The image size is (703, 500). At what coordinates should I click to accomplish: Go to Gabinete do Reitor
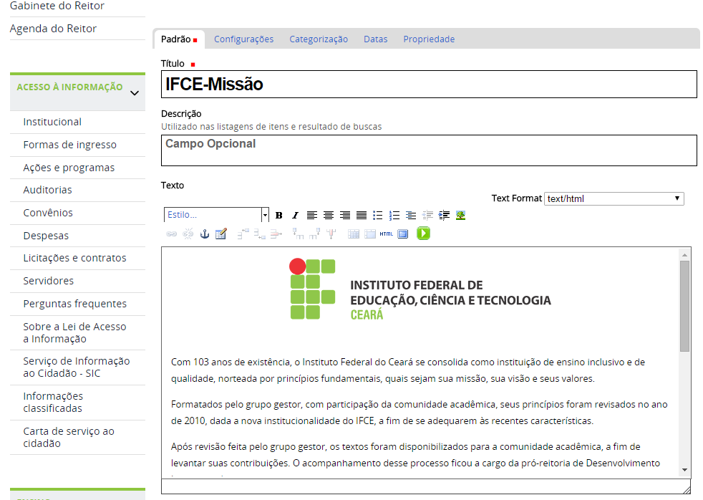57,6
